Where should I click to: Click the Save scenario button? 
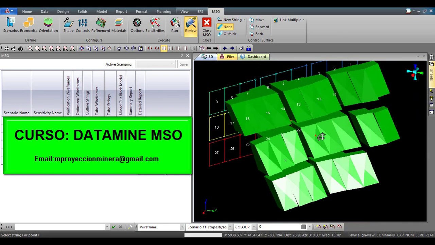point(184,64)
